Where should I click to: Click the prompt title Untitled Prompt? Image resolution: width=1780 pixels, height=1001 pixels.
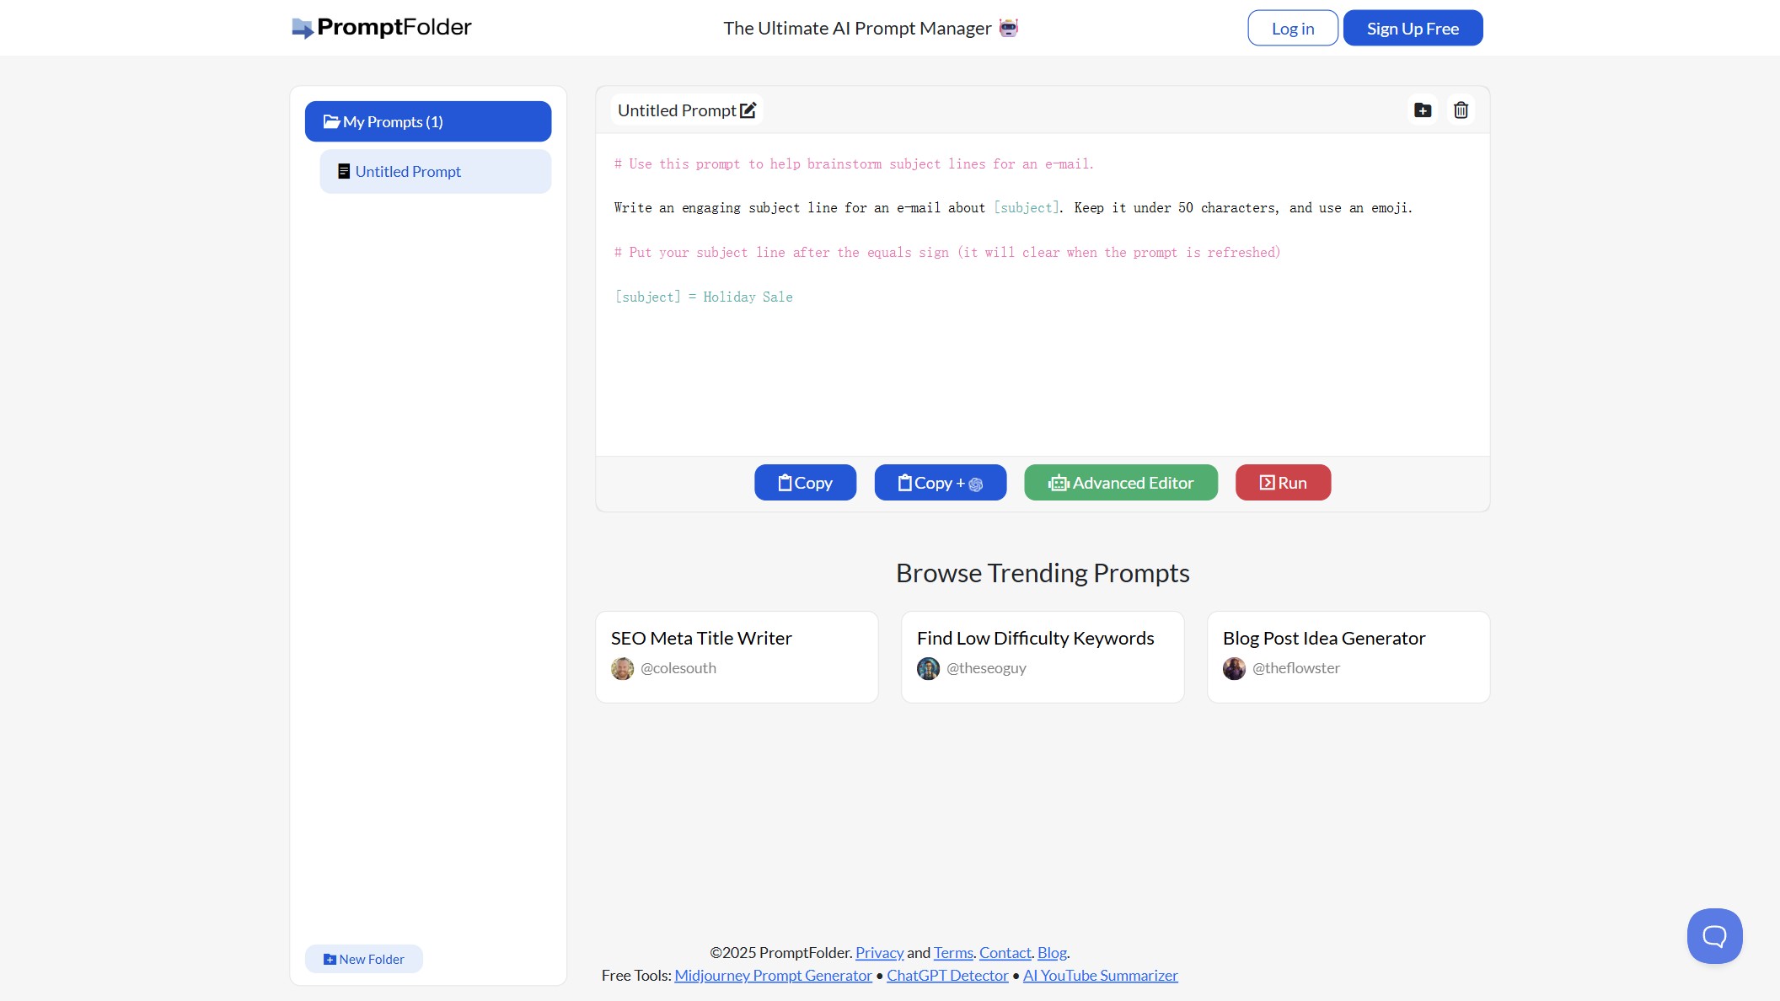tap(677, 110)
